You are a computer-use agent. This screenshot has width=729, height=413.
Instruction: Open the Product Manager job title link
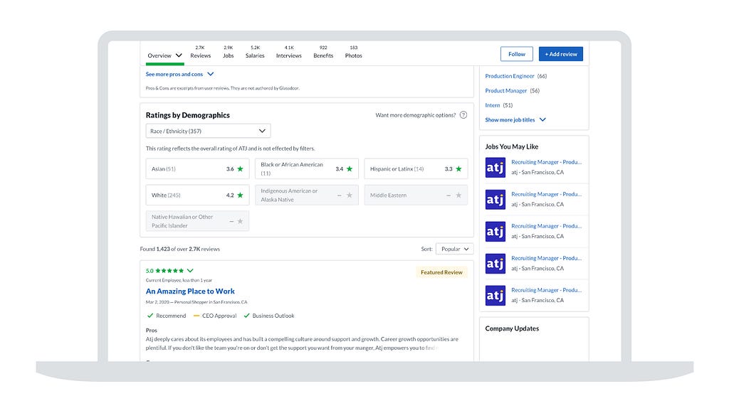tap(506, 91)
